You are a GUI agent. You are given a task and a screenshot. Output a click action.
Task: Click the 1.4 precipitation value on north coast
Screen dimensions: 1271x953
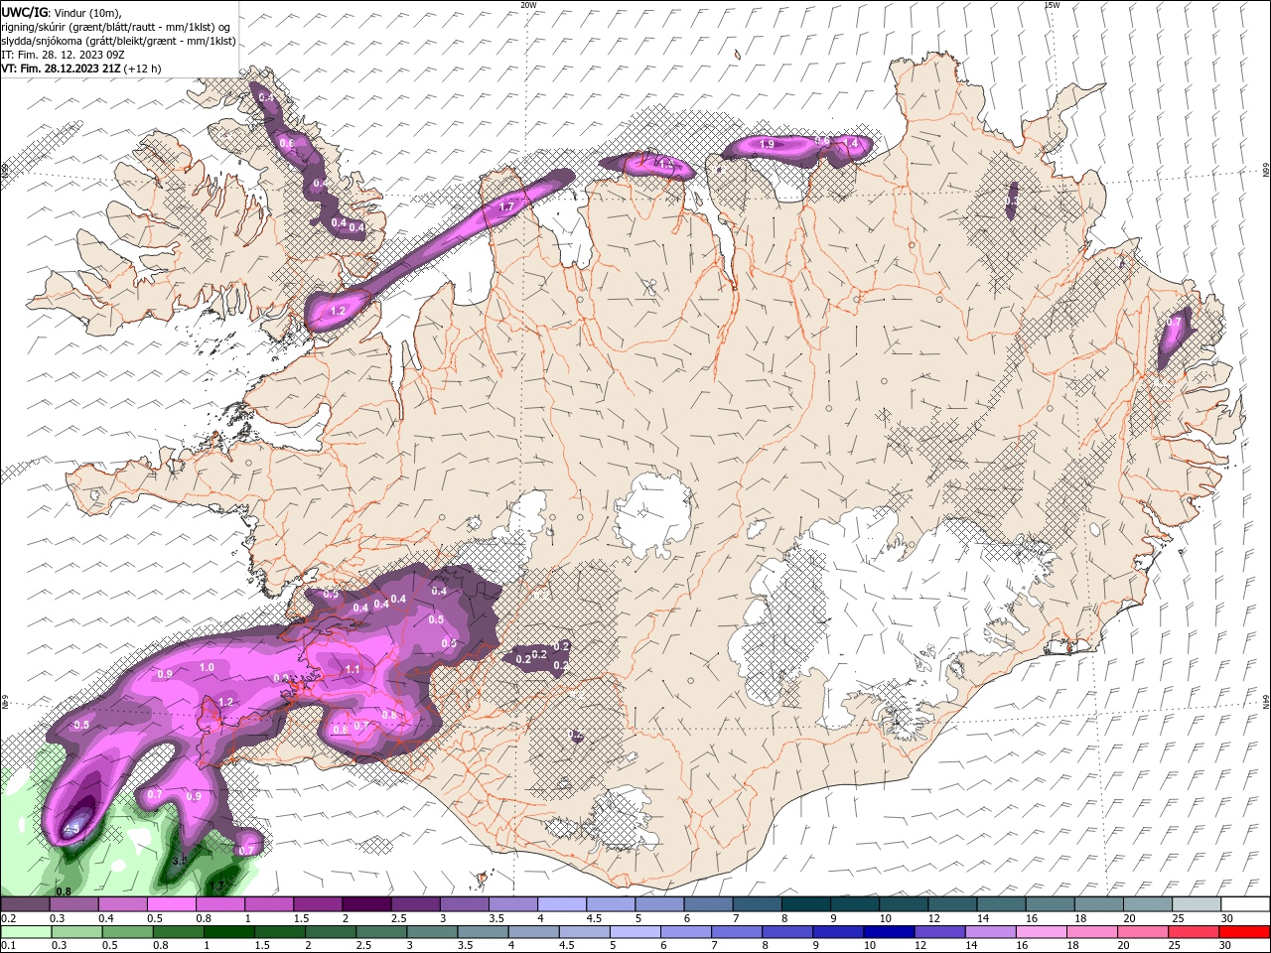click(x=851, y=144)
